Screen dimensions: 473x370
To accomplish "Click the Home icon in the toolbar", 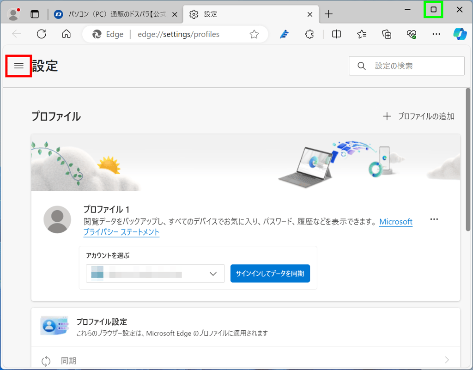I will click(66, 34).
